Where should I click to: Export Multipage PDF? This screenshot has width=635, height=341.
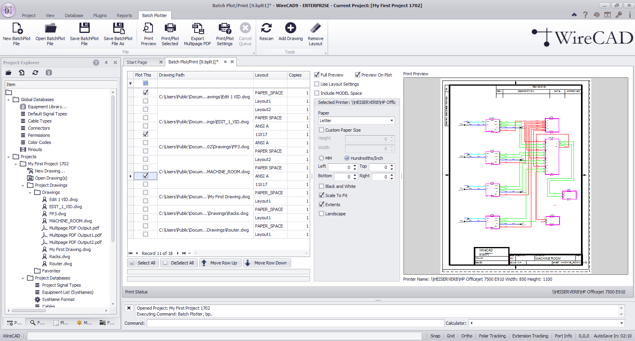[197, 34]
